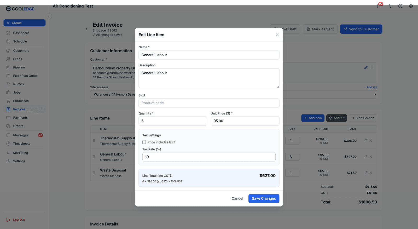Image resolution: width=418 pixels, height=229 pixels.
Task: Click the Add site link
Action: pyautogui.click(x=370, y=87)
